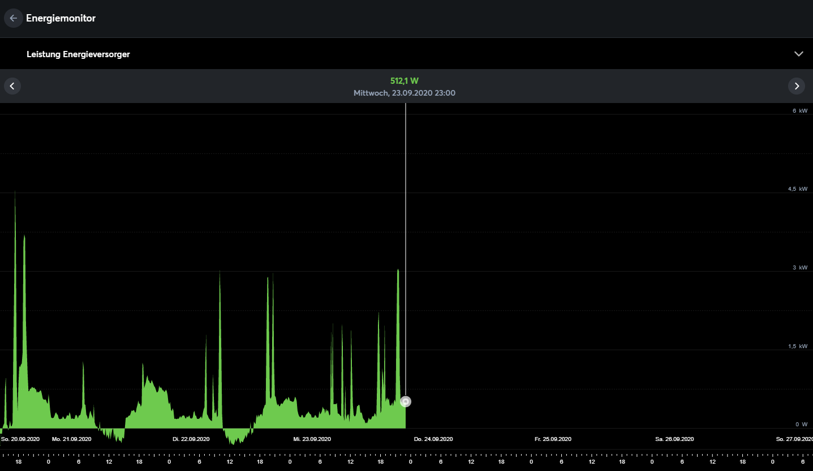Go to the previous time period

pos(12,86)
